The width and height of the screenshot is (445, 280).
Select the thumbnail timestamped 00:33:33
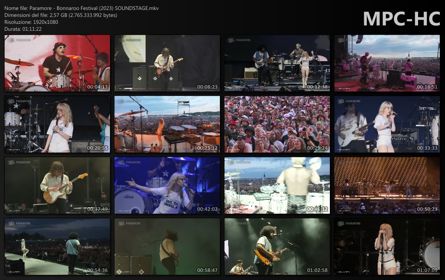[387, 124]
